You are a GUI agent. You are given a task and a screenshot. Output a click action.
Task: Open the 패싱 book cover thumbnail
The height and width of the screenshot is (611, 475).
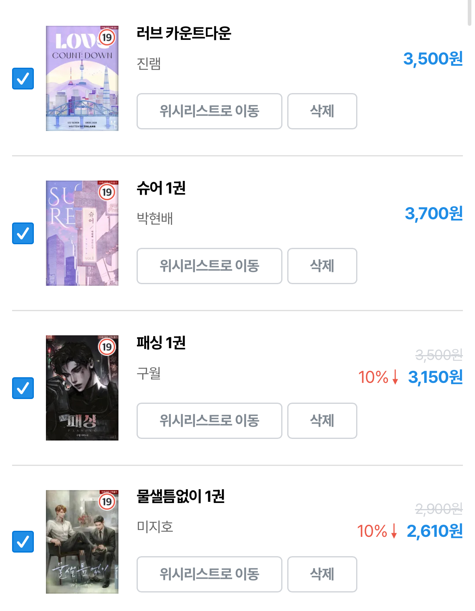tap(82, 388)
